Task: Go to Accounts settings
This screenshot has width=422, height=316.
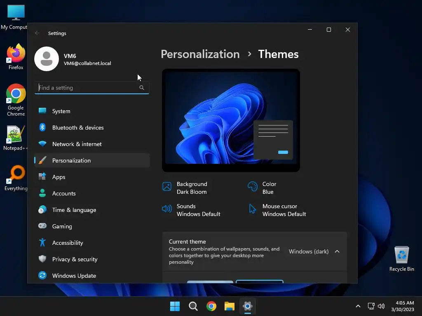Action: pyautogui.click(x=92, y=193)
